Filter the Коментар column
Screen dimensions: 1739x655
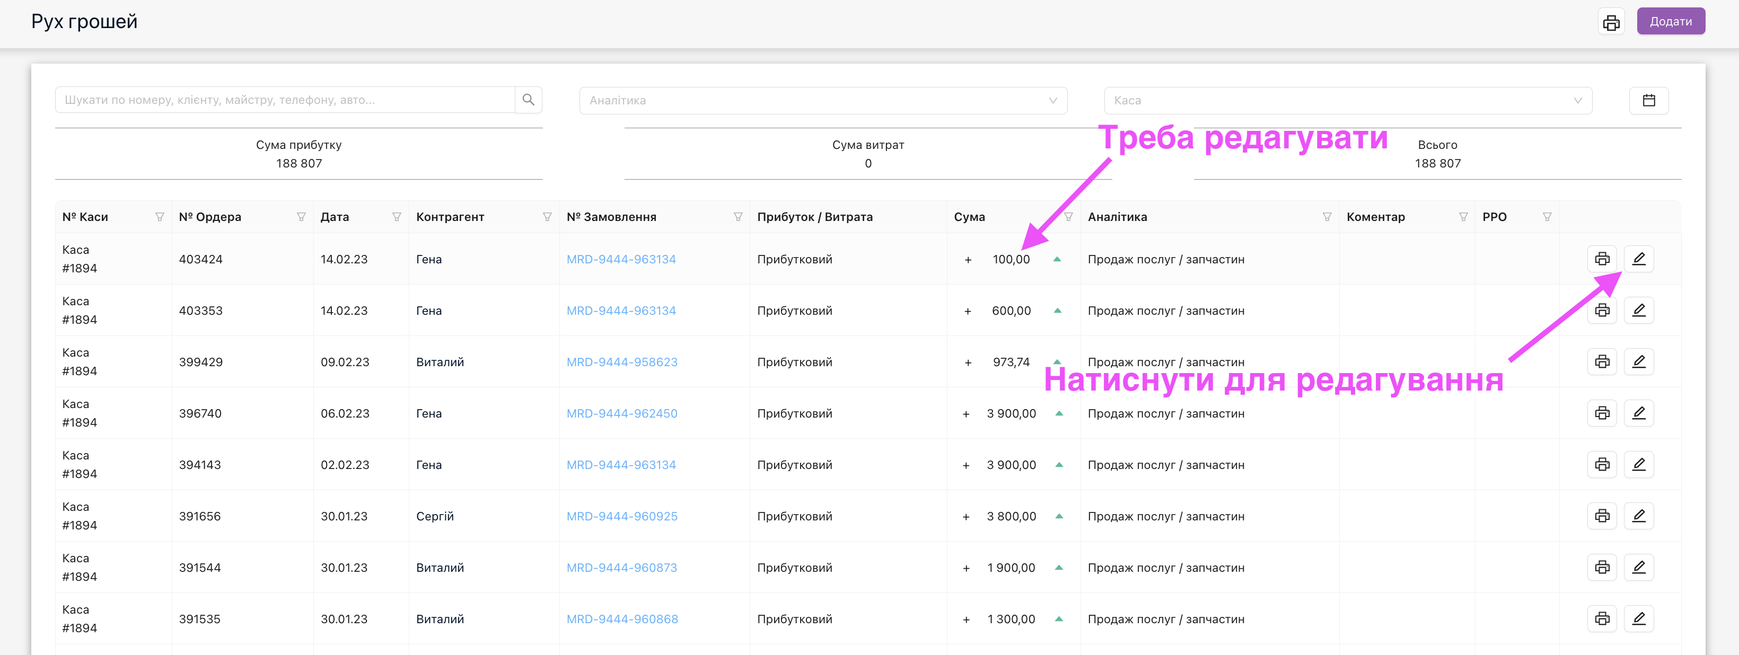[x=1463, y=217]
